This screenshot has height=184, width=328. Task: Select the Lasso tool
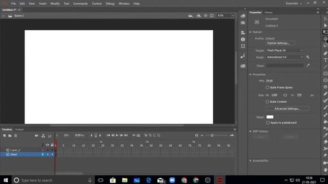coord(325,45)
